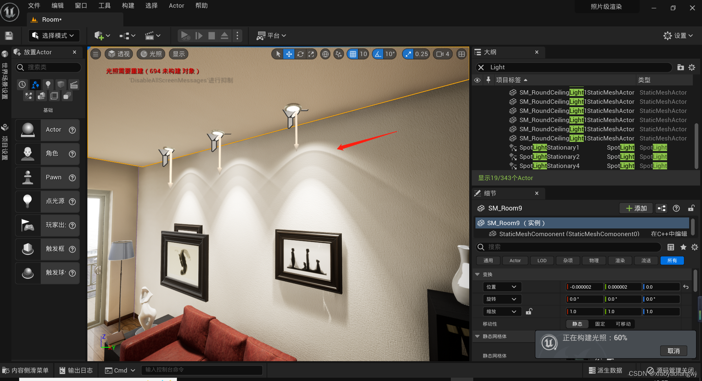
Task: Open viewport layout options grid icon
Action: 462,54
